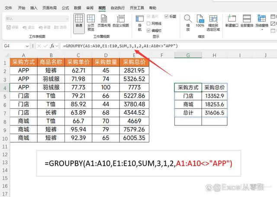
Task: Click 全部重排 arrange all windows
Action: pyautogui.click(x=247, y=21)
